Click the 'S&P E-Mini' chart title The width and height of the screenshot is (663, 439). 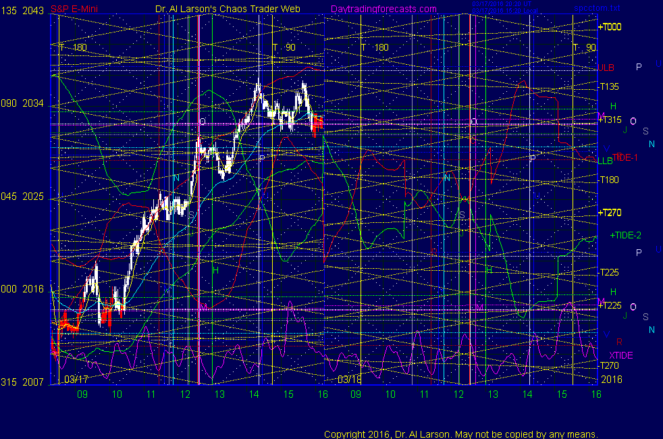tap(74, 9)
